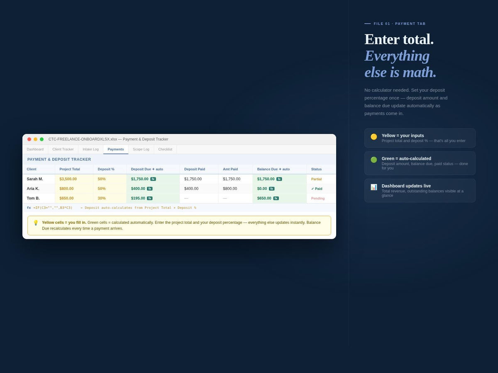
Task: Click the lightbulb icon in the yellow tip box
Action: (36, 223)
